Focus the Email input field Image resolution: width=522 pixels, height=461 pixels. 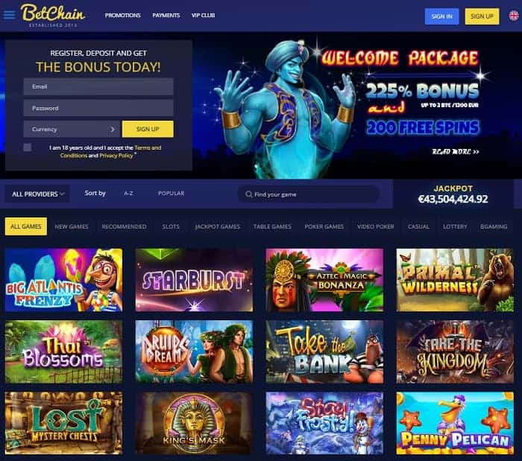tap(98, 86)
